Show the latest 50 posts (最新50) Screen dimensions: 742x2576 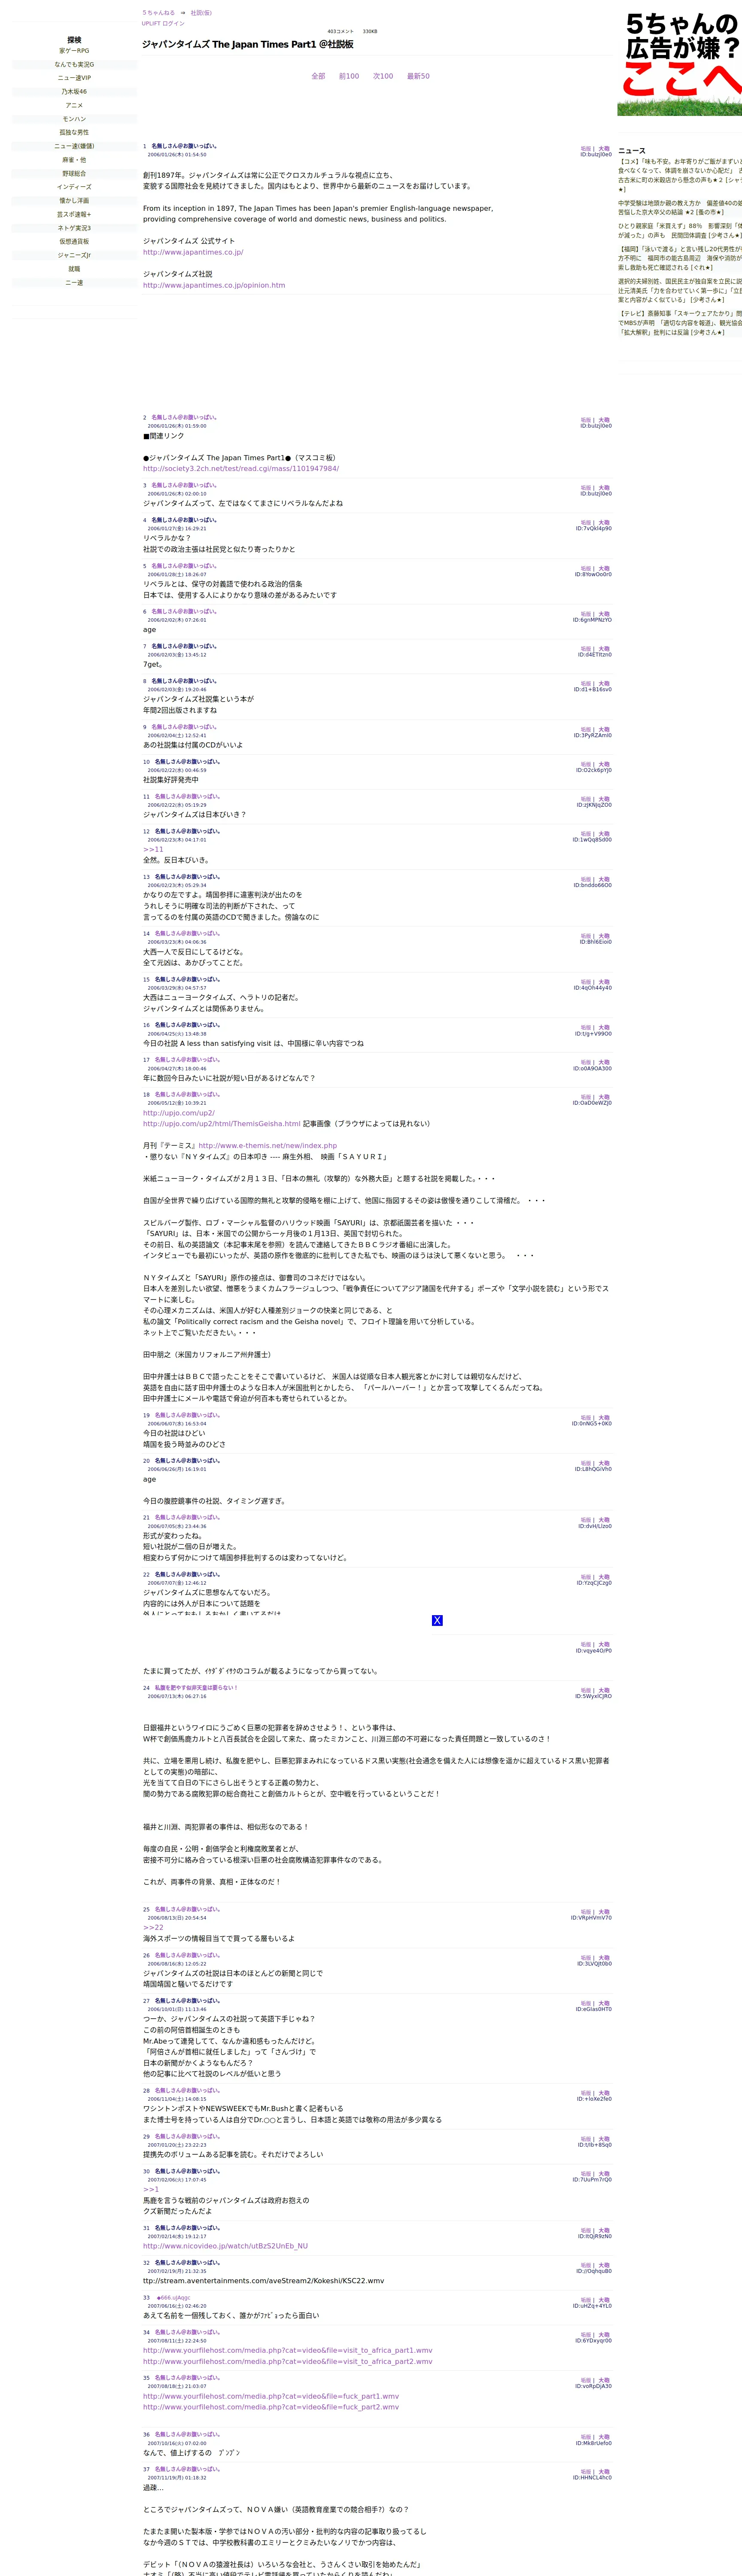418,76
